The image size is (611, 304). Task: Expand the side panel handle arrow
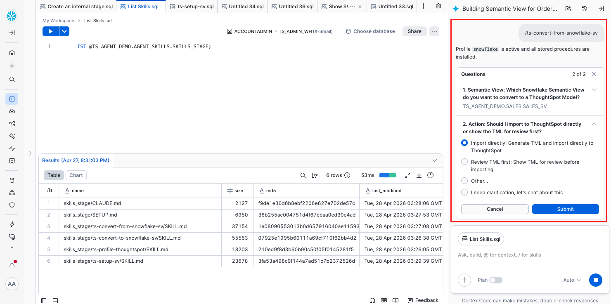pyautogui.click(x=30, y=153)
